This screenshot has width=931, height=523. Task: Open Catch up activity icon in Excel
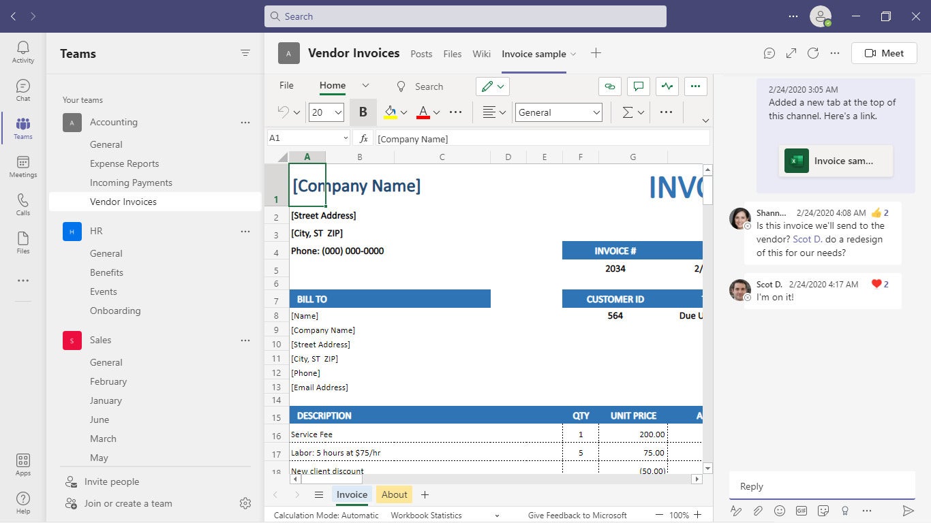(667, 86)
